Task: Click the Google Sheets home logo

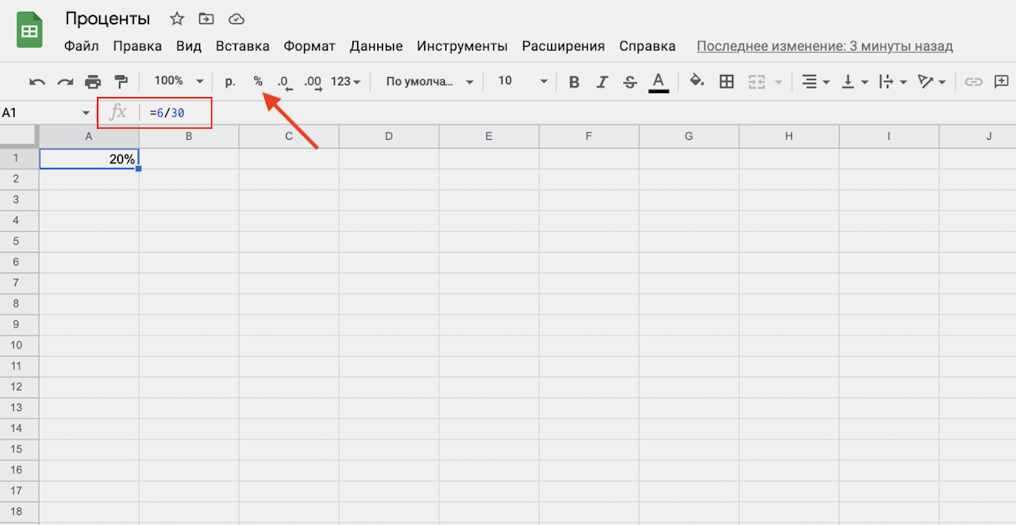Action: (29, 30)
